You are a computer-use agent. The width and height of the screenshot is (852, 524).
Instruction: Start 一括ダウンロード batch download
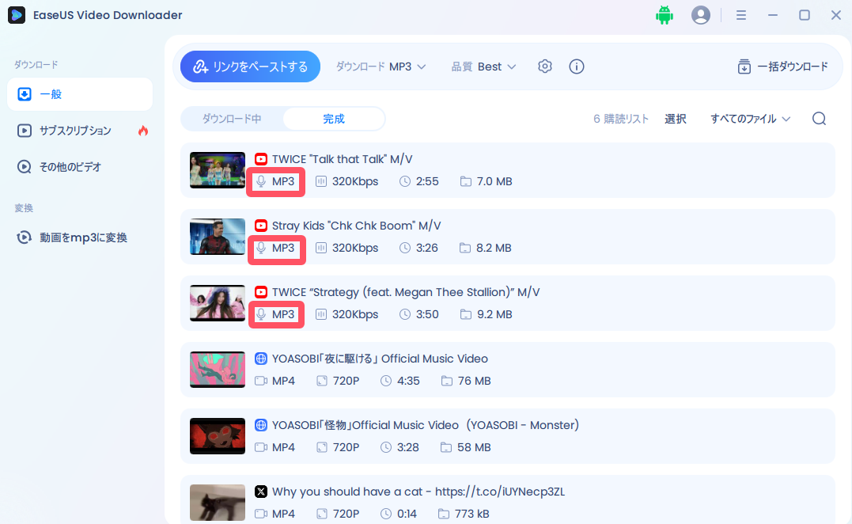click(x=782, y=66)
